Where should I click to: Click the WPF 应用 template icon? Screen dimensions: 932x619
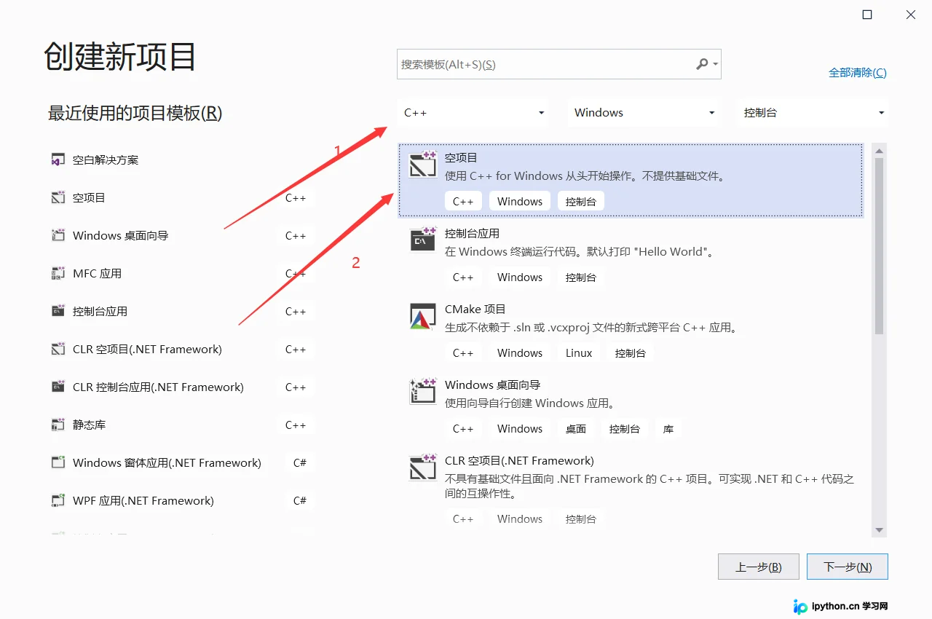58,500
